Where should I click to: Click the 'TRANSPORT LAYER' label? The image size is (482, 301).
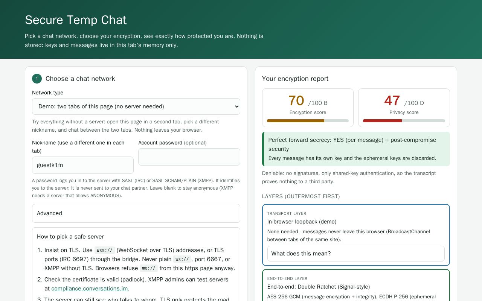287,213
